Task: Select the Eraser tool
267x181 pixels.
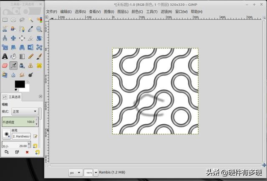Action: [x=5, y=65]
